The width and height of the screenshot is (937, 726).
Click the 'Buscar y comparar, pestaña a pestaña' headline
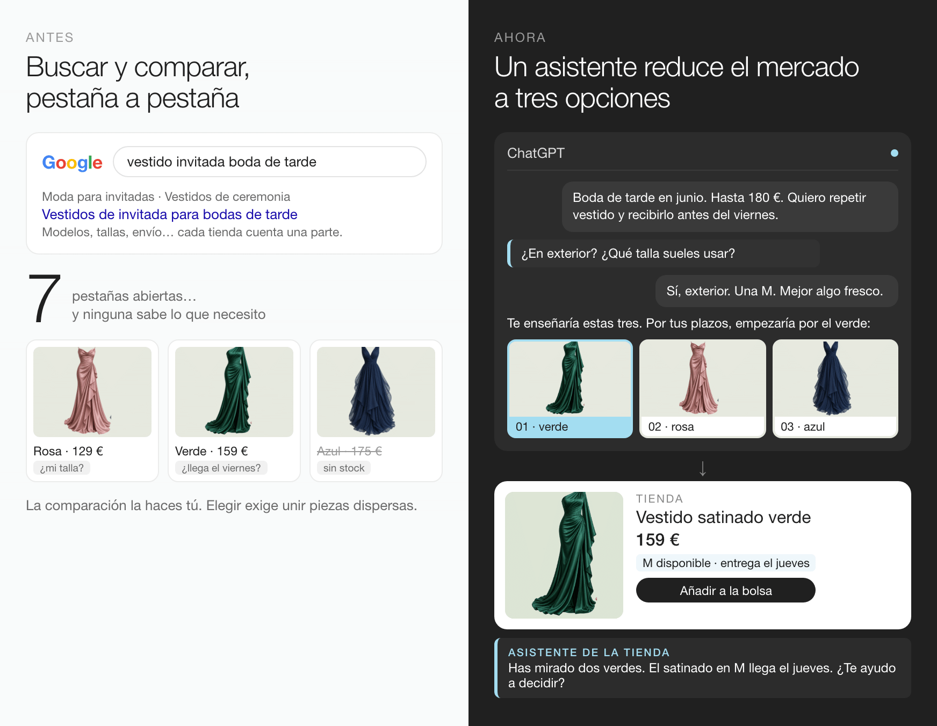point(138,83)
